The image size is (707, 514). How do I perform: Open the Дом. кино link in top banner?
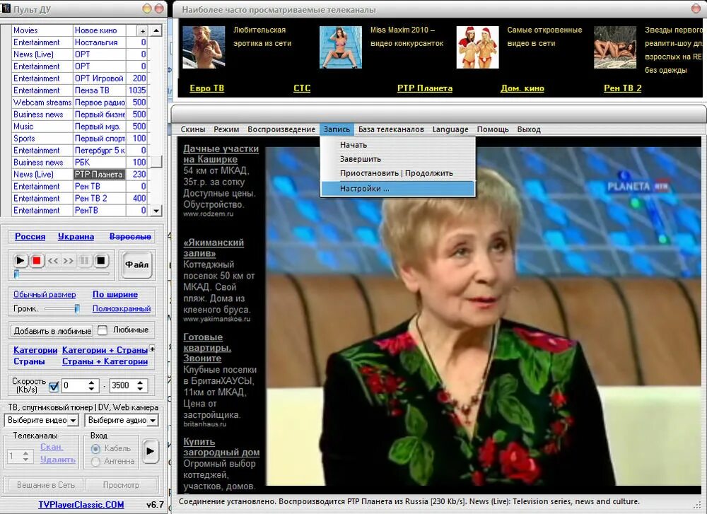tap(522, 88)
